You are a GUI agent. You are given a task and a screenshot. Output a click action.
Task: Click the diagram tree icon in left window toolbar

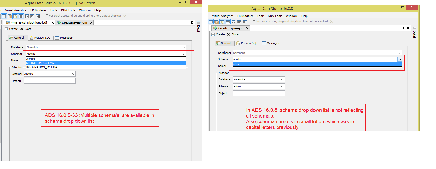pos(38,16)
